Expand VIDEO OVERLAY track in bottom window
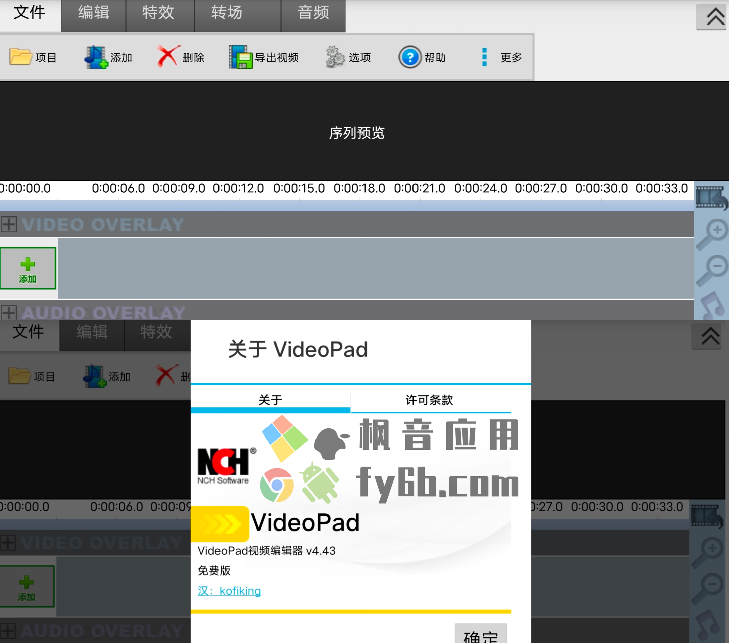 8,542
